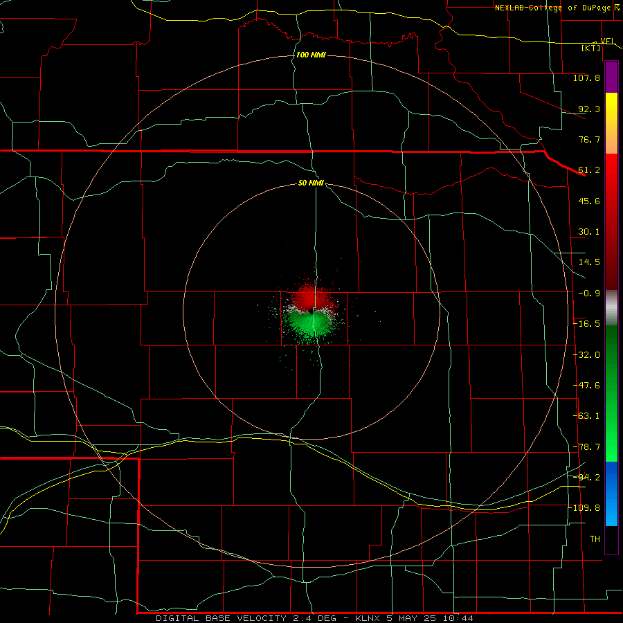623x623 pixels.
Task: Pick the blue segment of velocity color bar
Action: pos(611,494)
